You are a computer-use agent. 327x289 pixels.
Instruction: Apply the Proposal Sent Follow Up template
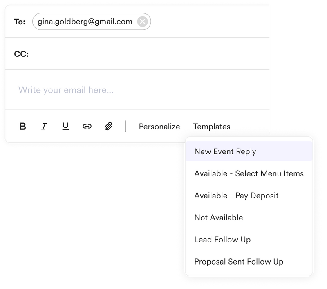pyautogui.click(x=239, y=262)
